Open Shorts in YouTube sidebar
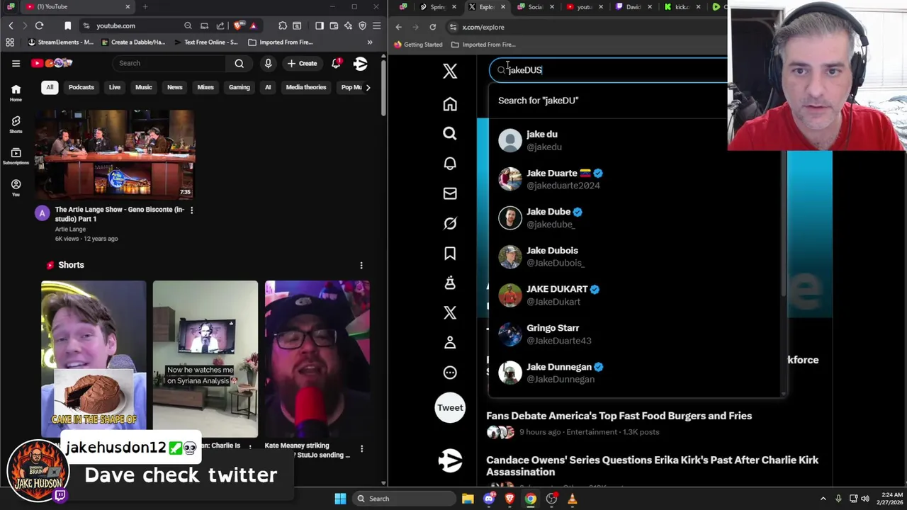The width and height of the screenshot is (907, 510). tap(16, 124)
